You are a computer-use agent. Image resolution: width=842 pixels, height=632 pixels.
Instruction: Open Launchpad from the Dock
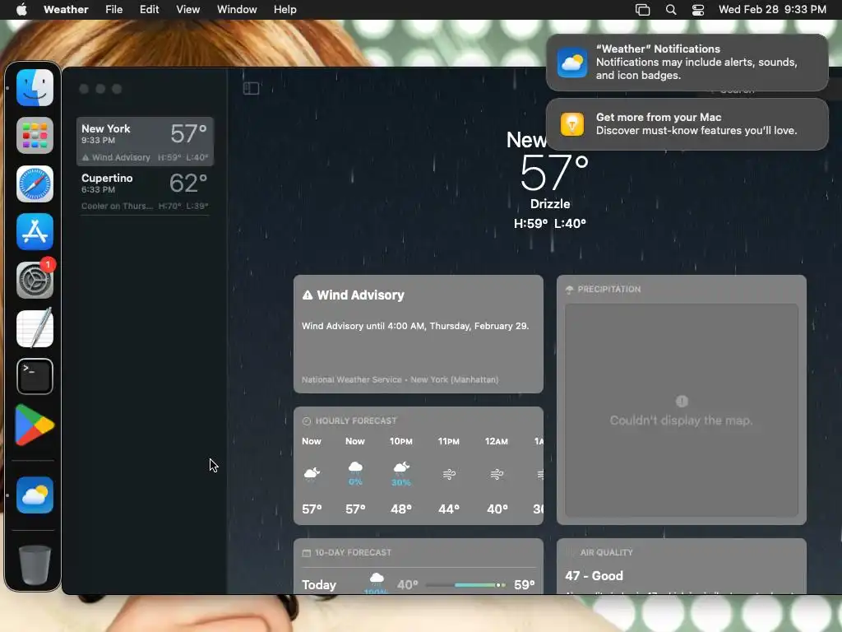[x=35, y=136]
